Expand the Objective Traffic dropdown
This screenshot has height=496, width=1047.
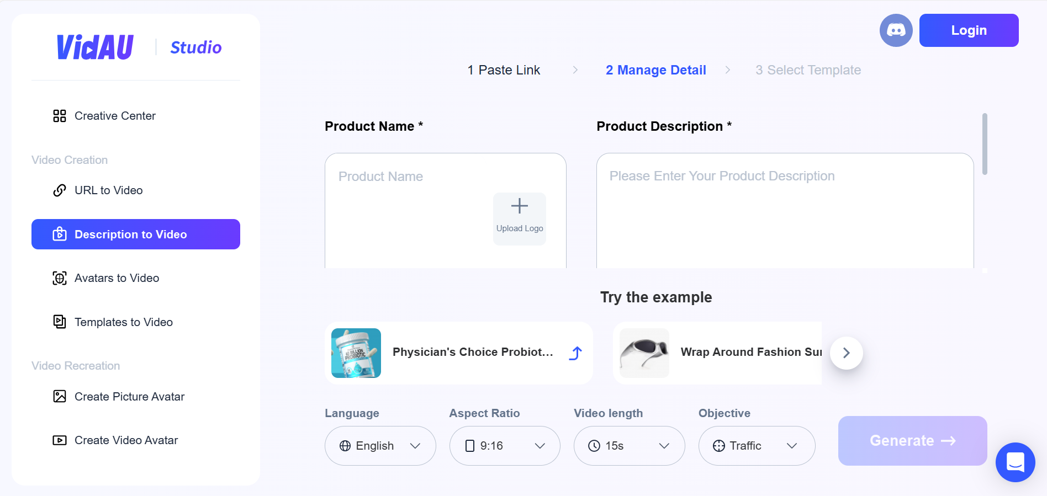[x=756, y=446]
